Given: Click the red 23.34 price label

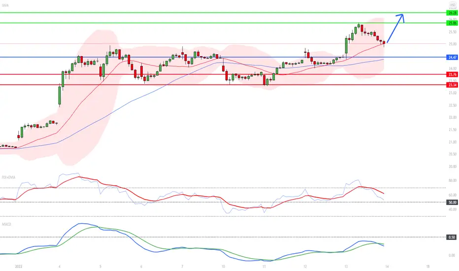Looking at the screenshot, I should (x=452, y=85).
